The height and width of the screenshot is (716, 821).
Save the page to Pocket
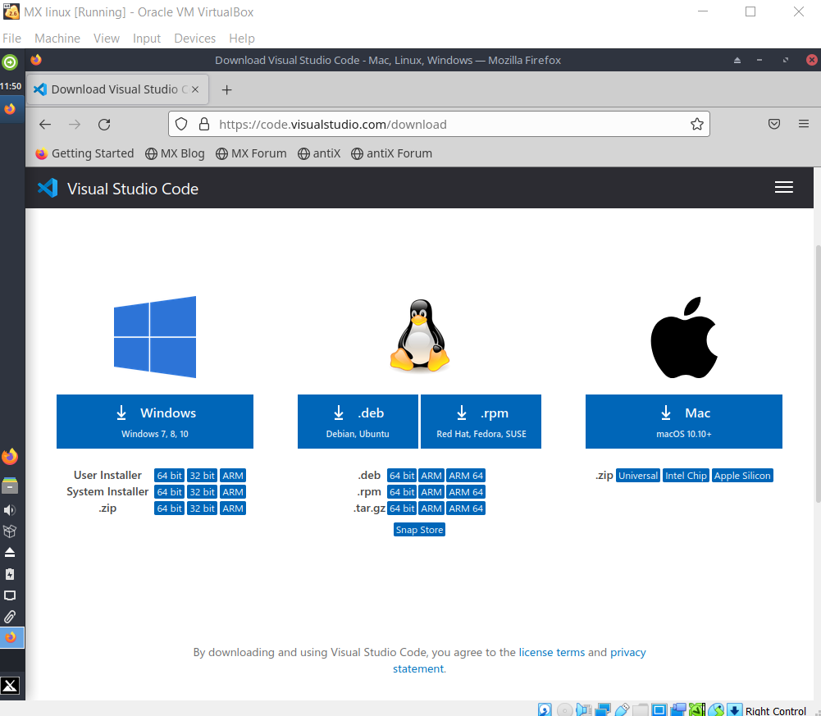tap(773, 124)
